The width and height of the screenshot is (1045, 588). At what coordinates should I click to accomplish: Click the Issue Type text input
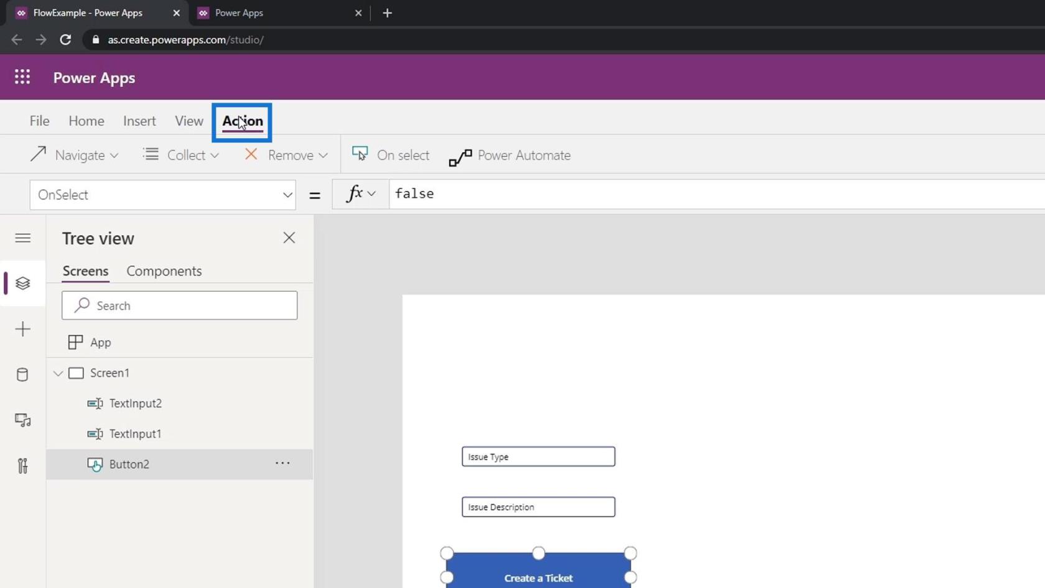click(539, 457)
